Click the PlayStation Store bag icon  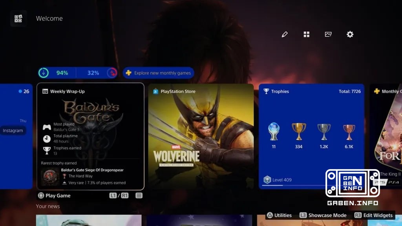(155, 91)
